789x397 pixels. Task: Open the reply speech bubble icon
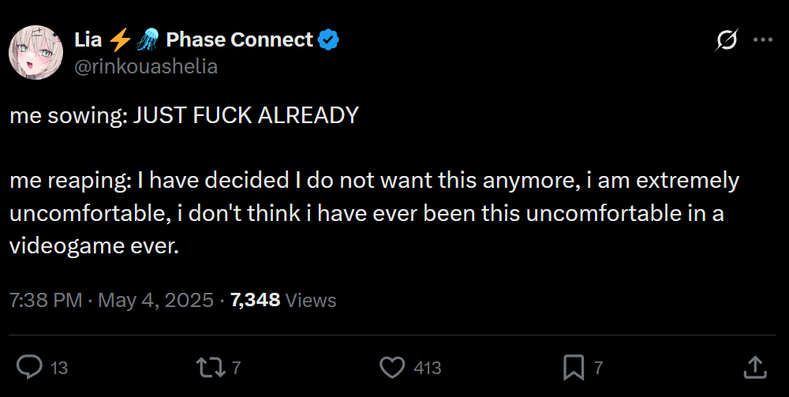click(29, 367)
